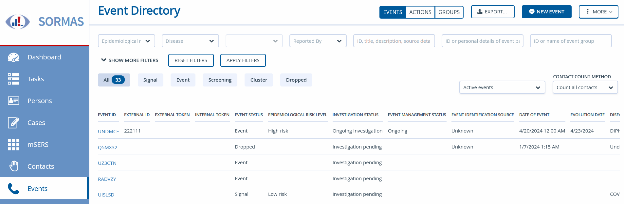624x204 pixels.
Task: Open mSERS via its grid icon
Action: pyautogui.click(x=13, y=145)
